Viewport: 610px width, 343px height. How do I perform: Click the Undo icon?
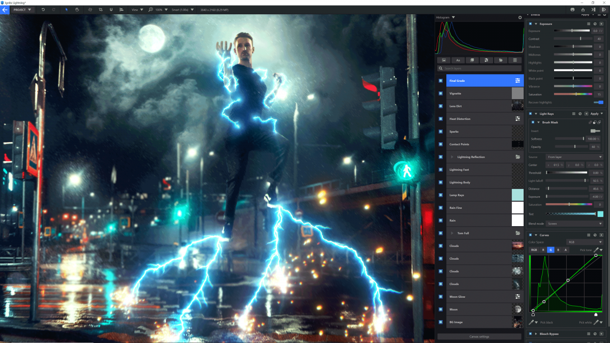pyautogui.click(x=43, y=10)
